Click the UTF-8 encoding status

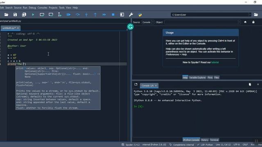click(x=237, y=145)
